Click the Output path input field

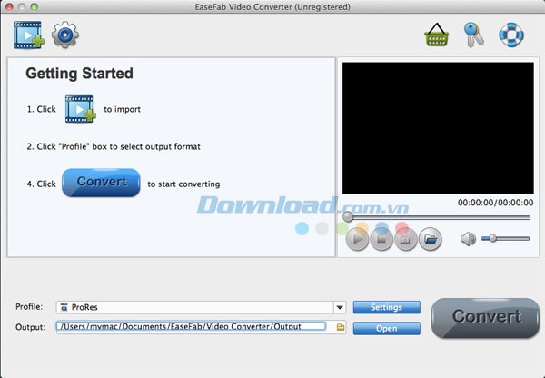pos(191,326)
